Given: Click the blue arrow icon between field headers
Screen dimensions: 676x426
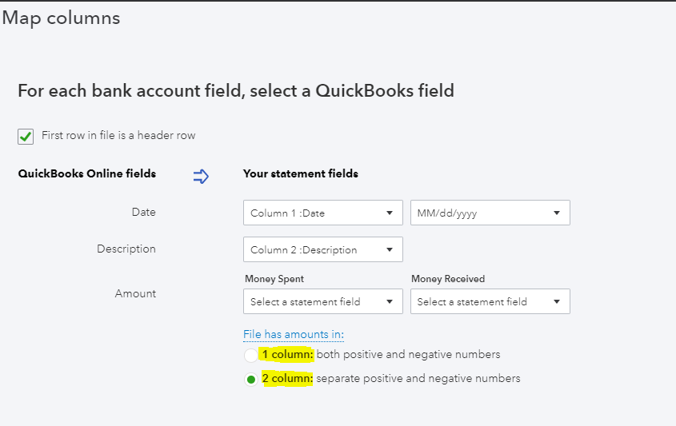Looking at the screenshot, I should click(x=201, y=176).
